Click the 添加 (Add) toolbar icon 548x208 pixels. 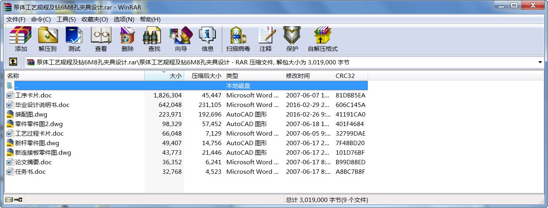(21, 39)
